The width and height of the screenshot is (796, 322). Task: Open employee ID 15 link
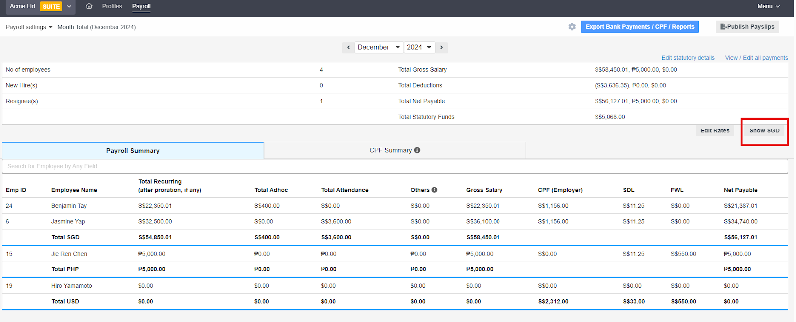[x=9, y=254]
